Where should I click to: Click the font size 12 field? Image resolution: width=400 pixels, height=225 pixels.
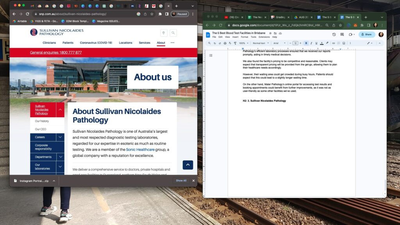(x=295, y=43)
